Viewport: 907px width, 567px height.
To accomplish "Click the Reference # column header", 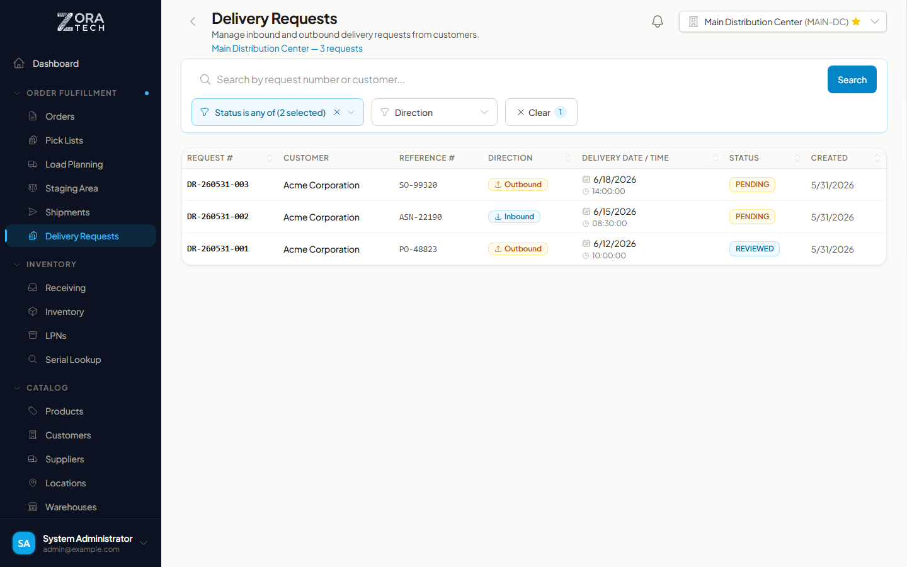I will coord(427,158).
